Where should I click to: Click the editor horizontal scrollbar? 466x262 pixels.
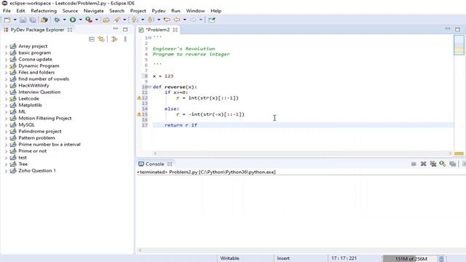click(302, 154)
